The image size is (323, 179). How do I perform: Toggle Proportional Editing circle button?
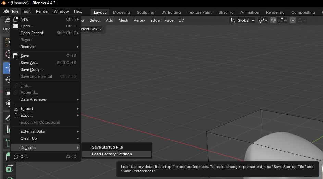click(293, 20)
